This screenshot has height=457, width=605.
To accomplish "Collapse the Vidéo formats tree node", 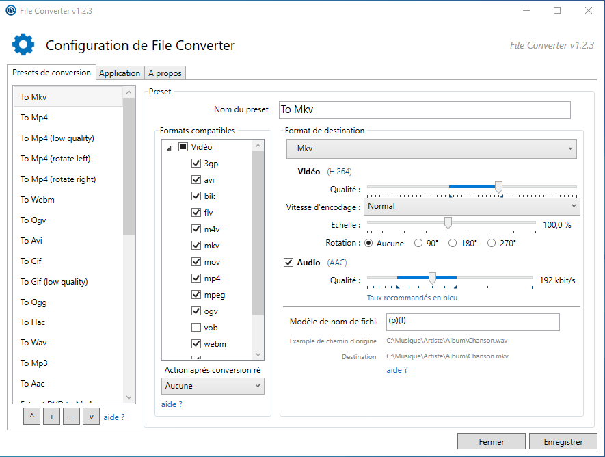I will tap(170, 147).
